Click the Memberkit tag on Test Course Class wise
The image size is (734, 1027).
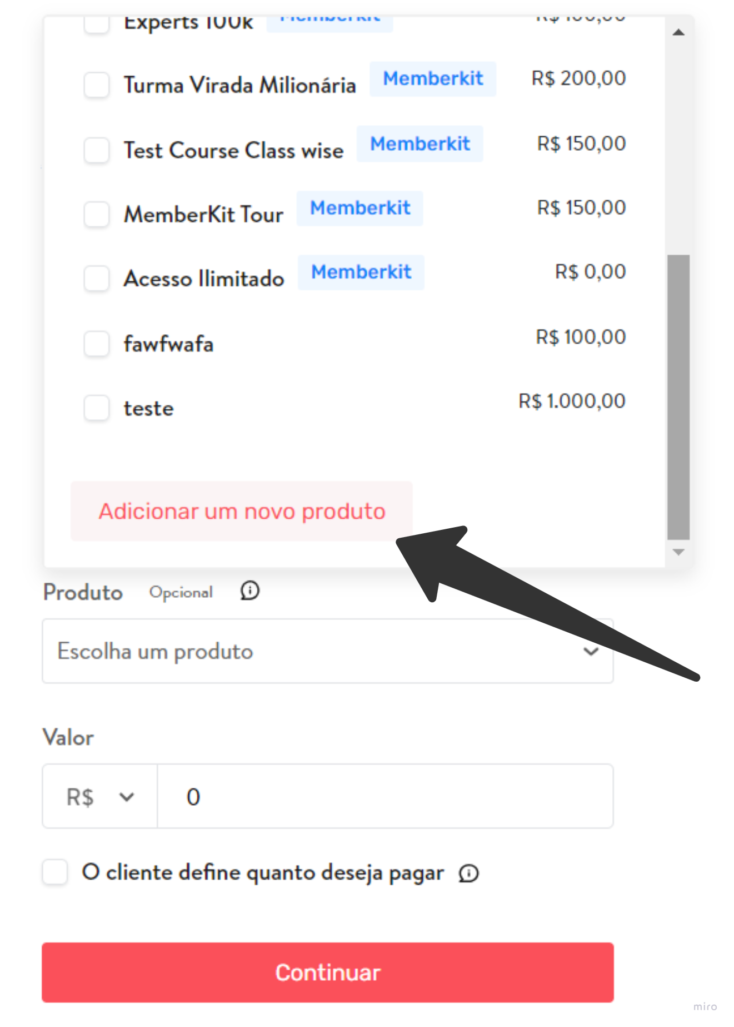(420, 144)
